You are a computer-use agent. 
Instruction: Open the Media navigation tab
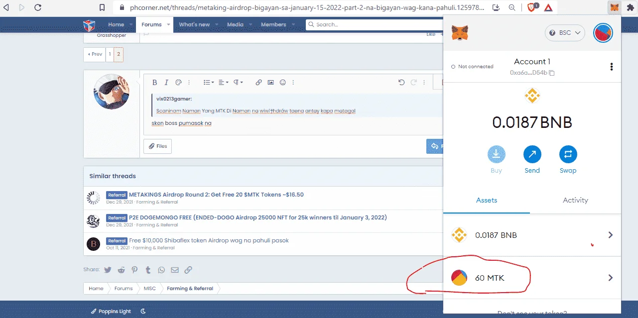(235, 24)
